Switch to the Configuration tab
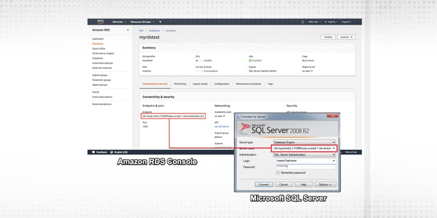This screenshot has height=218, width=437. click(x=221, y=84)
